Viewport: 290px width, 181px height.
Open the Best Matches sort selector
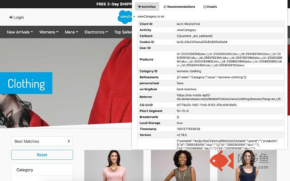[42, 141]
